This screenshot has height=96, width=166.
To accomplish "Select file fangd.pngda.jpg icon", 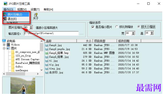I will tap(47, 49).
